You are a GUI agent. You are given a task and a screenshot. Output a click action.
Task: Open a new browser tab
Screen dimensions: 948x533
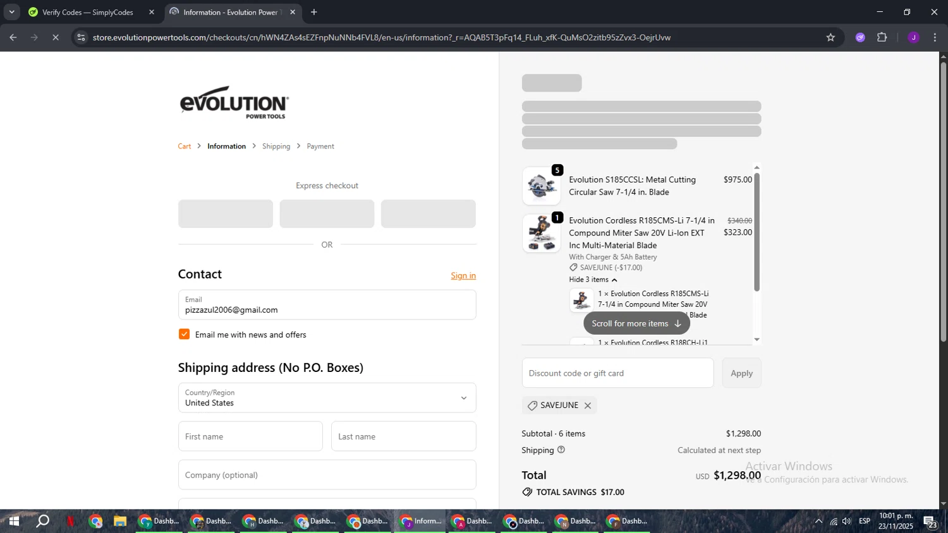314,12
